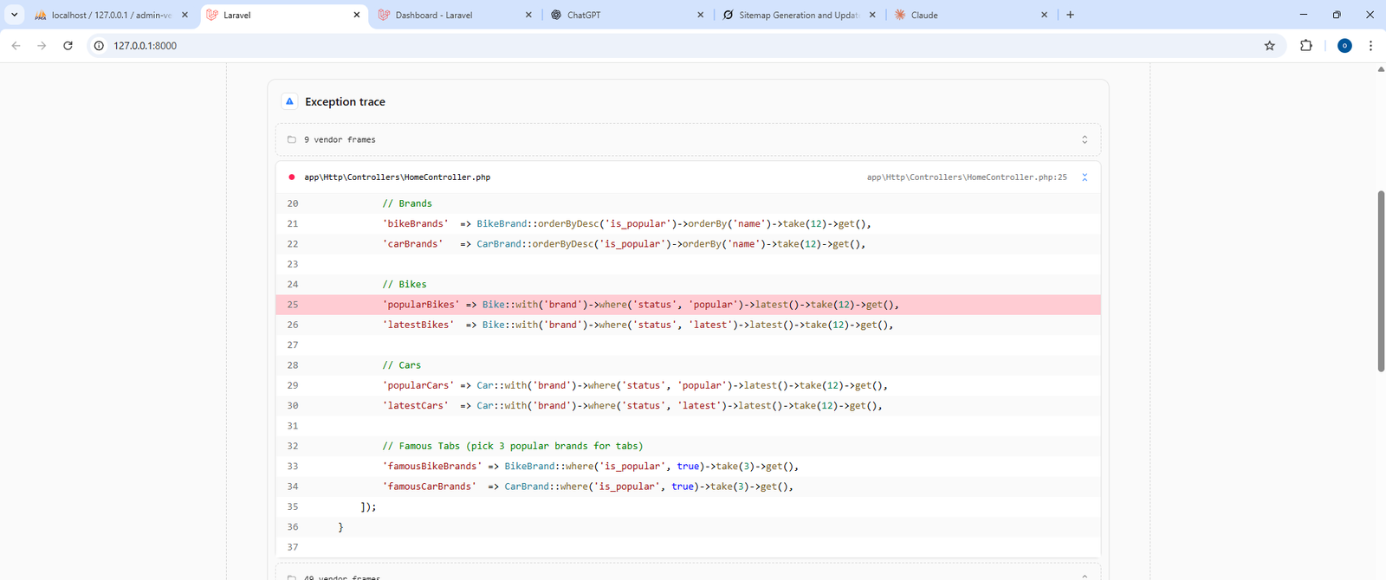Open the Chrome profile avatar
Viewport: 1386px width, 580px height.
[x=1344, y=46]
